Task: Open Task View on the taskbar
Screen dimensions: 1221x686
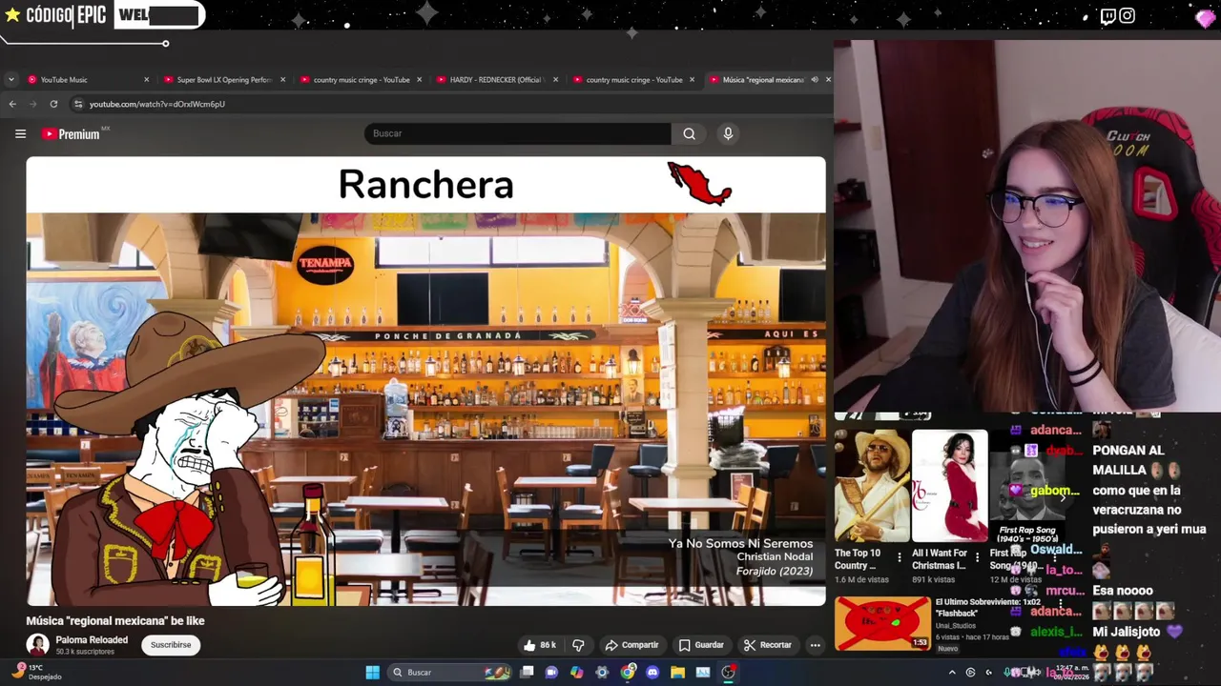Action: tap(527, 673)
